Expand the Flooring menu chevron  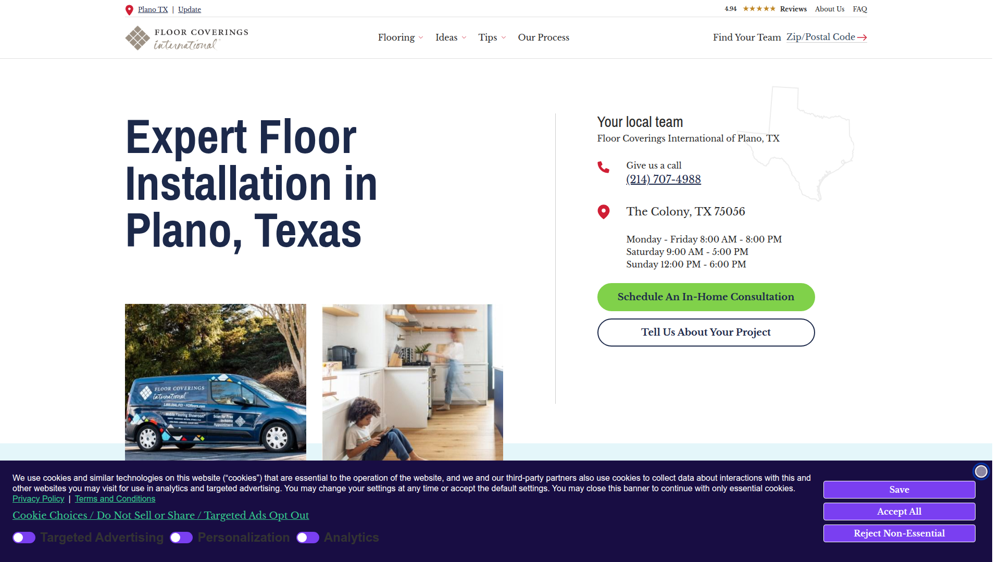tap(421, 37)
